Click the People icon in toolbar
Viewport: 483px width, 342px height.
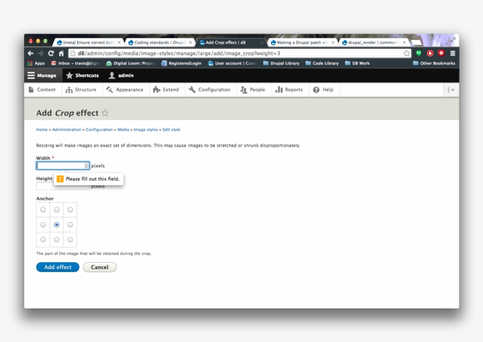[243, 89]
